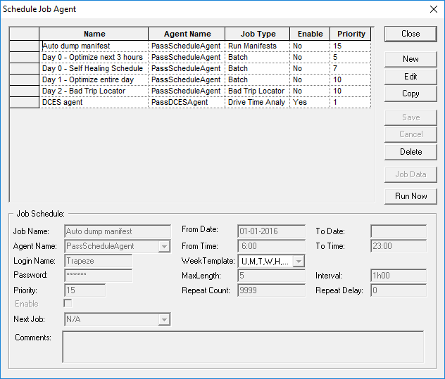Screen dimensions: 445x379
Task: Open the Next Job dropdown
Action: (x=164, y=319)
